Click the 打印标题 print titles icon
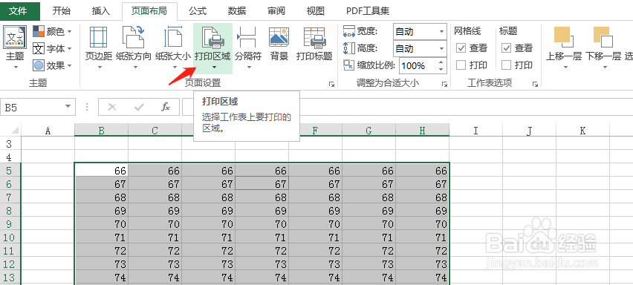The height and width of the screenshot is (285, 633). pyautogui.click(x=314, y=37)
